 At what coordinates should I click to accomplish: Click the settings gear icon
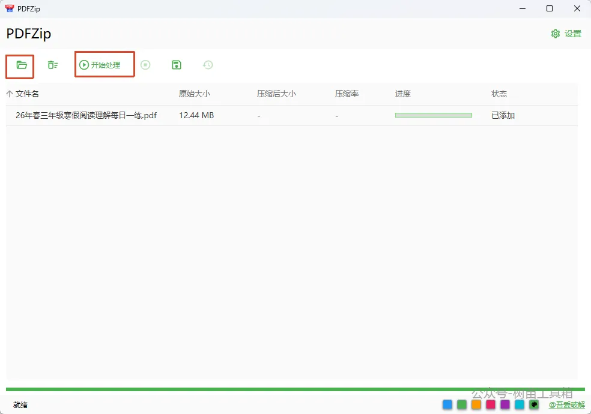pyautogui.click(x=556, y=34)
